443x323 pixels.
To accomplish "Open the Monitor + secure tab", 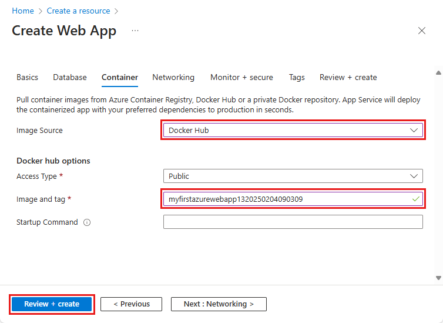I will click(x=241, y=77).
